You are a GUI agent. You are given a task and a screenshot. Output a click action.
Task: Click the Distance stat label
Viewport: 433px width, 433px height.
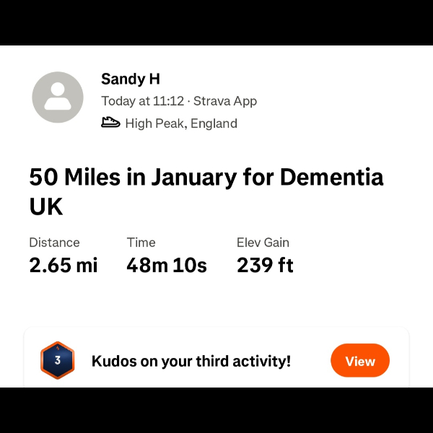(x=54, y=242)
